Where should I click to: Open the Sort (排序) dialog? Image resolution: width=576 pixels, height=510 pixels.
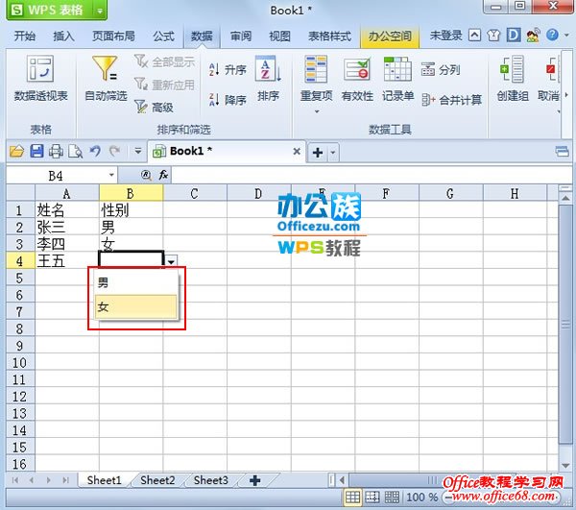pos(268,78)
